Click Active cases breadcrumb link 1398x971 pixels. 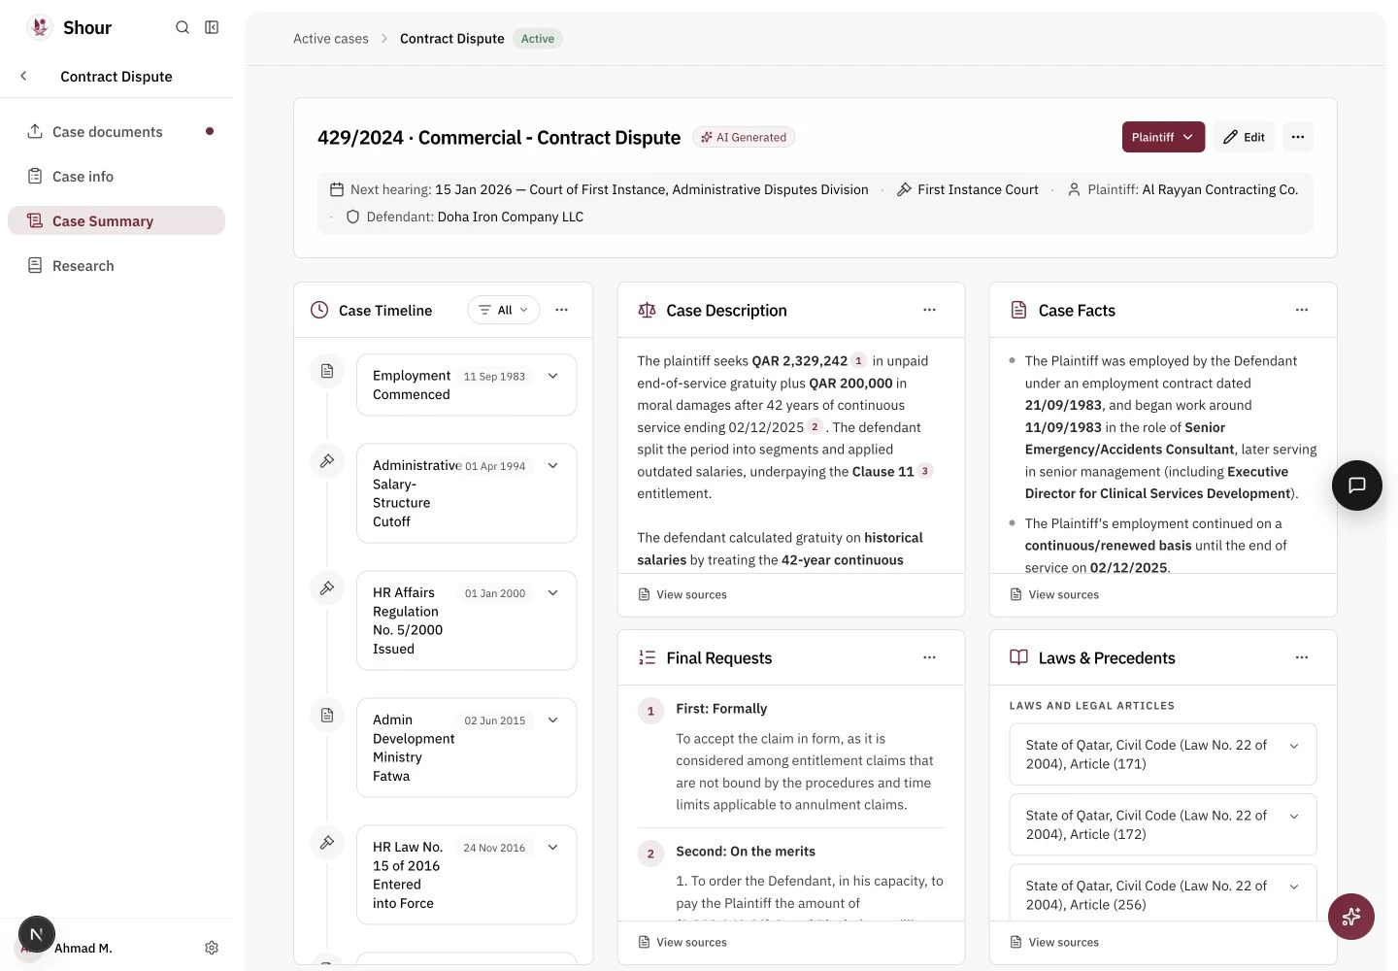click(x=331, y=39)
